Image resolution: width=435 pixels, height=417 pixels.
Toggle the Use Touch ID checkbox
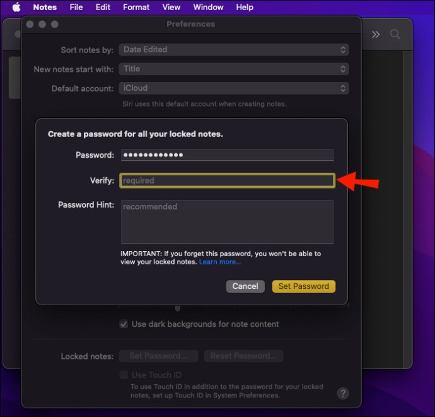click(x=124, y=375)
